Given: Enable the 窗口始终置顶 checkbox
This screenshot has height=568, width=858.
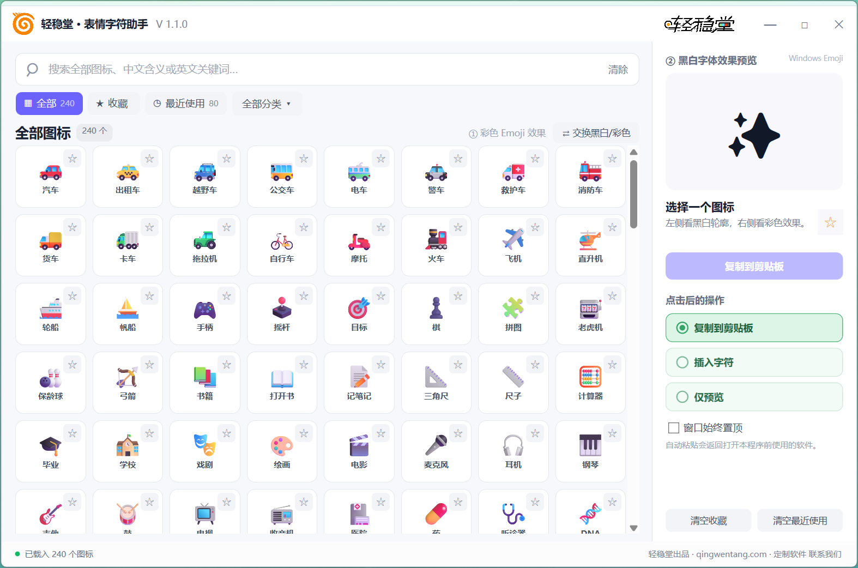Looking at the screenshot, I should click(674, 427).
